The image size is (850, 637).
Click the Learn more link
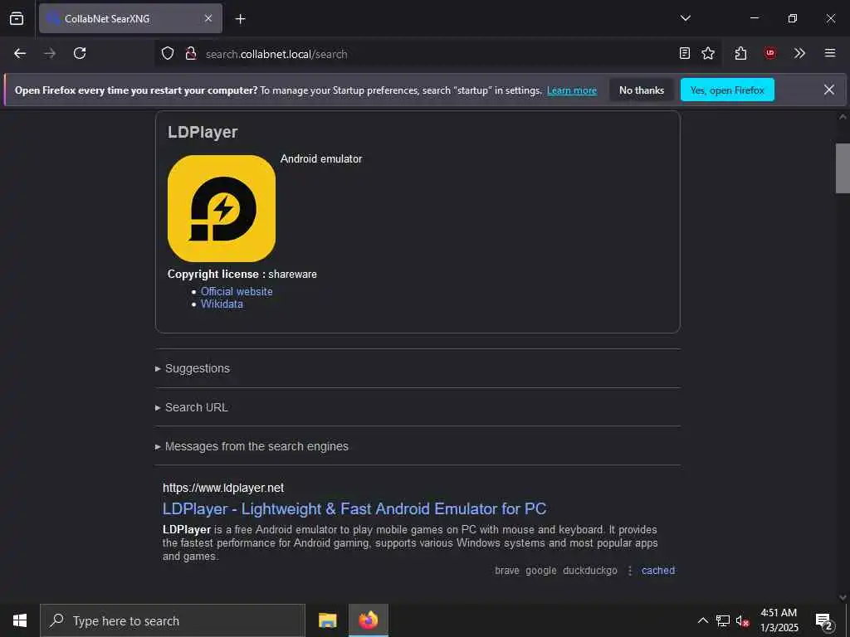coord(572,90)
